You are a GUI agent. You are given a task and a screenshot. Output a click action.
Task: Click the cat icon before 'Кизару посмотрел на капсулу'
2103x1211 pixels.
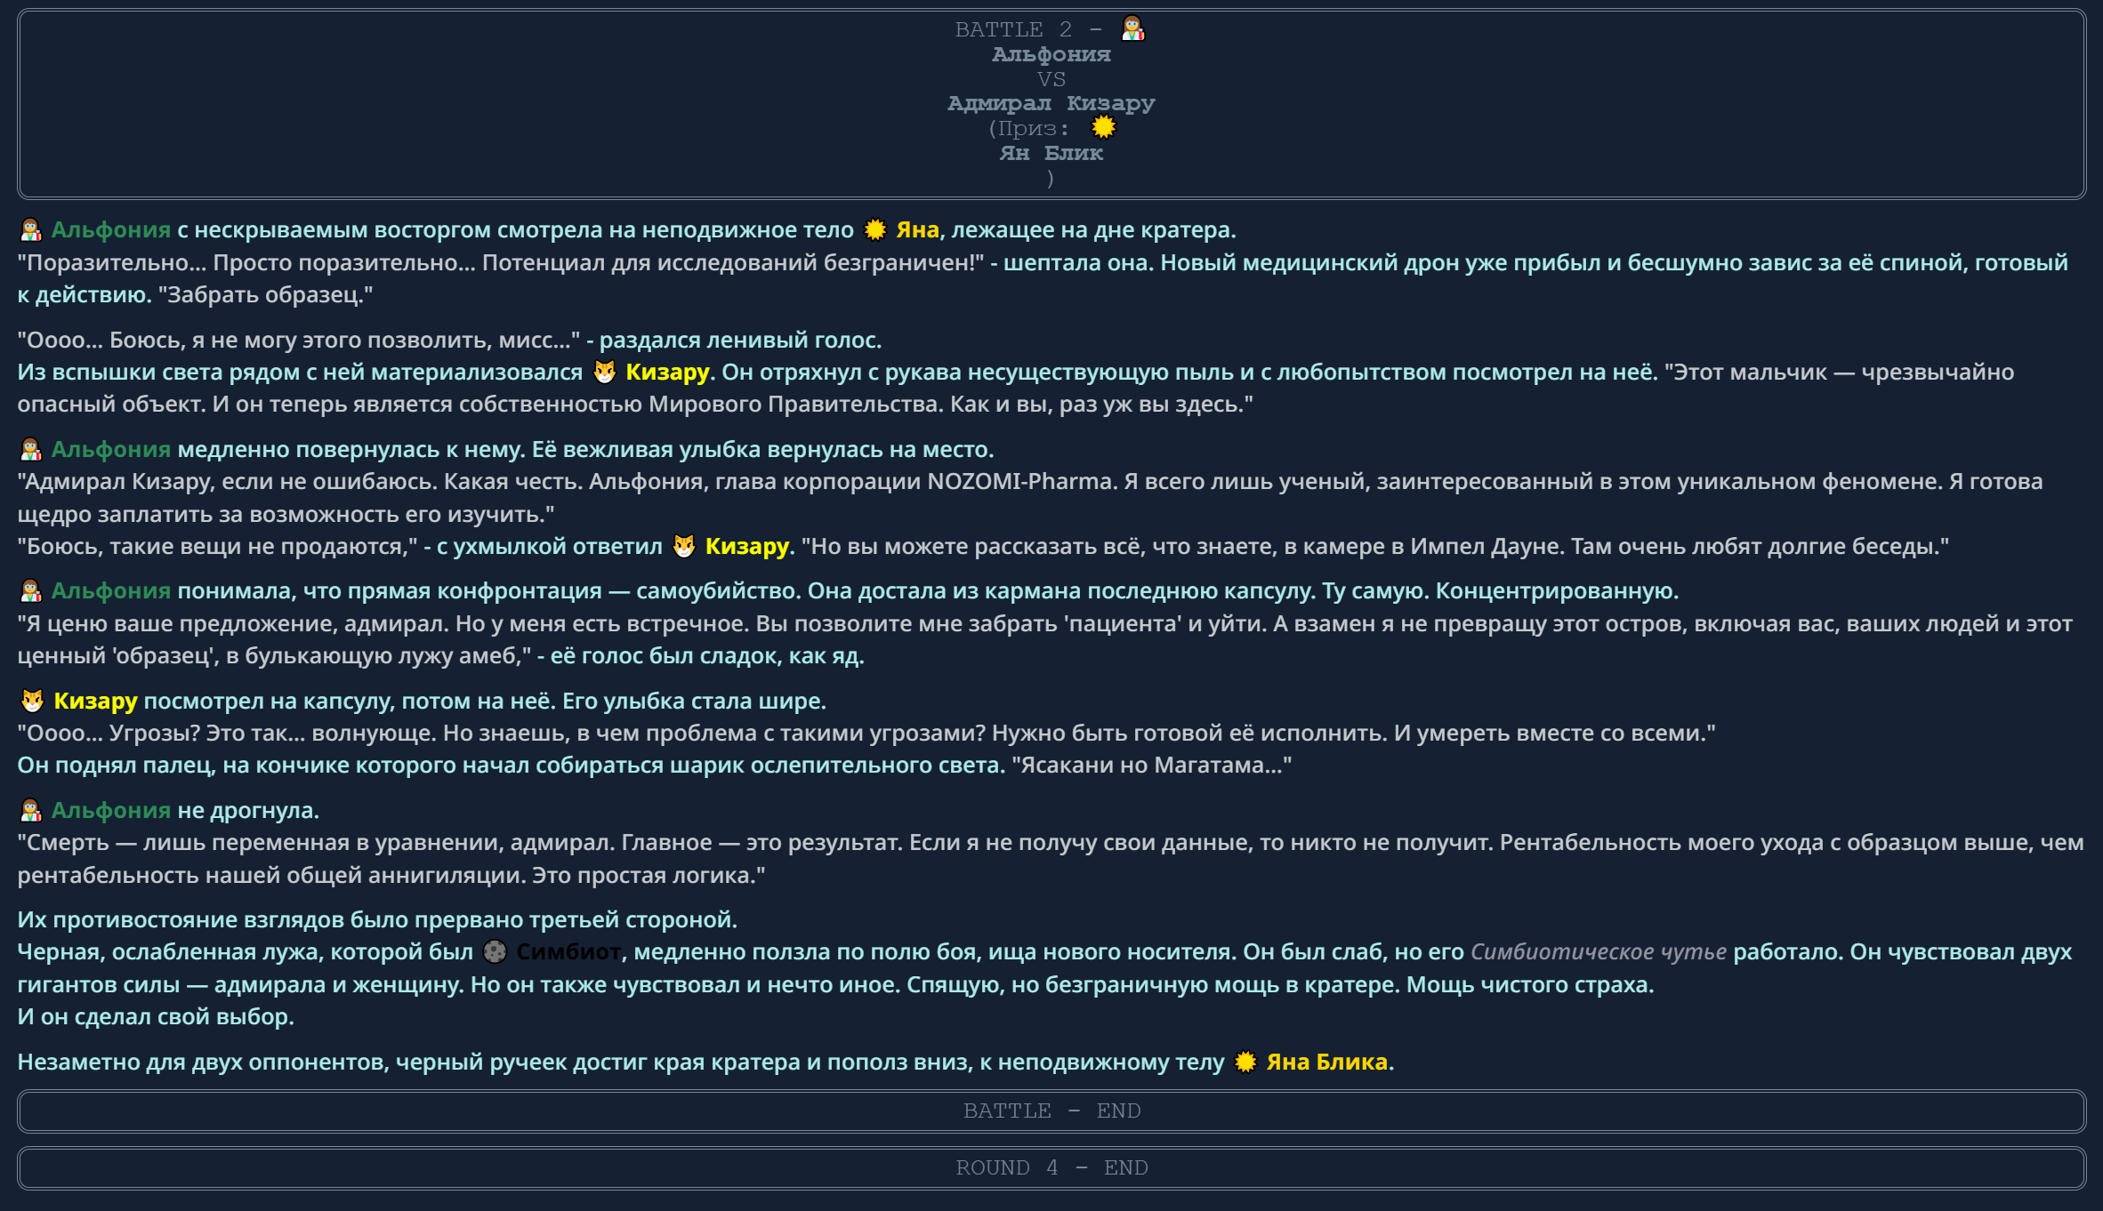point(32,702)
